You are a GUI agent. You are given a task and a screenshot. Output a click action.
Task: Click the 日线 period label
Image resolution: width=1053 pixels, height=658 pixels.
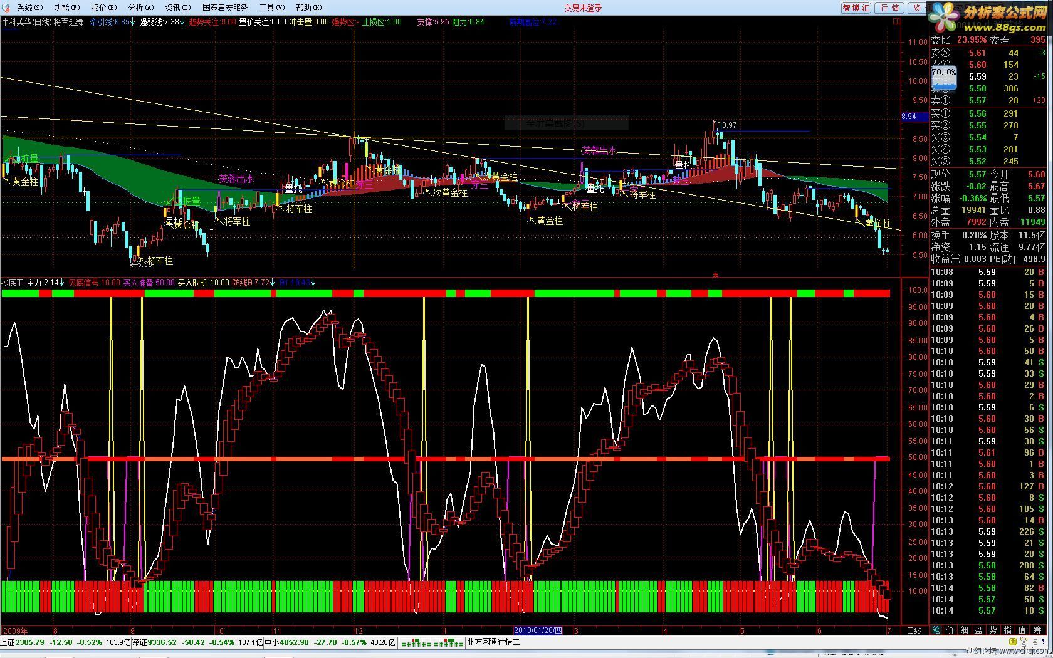[914, 630]
